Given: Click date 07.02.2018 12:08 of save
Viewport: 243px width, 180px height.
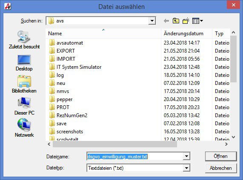Looking at the screenshot, I should (182, 124).
